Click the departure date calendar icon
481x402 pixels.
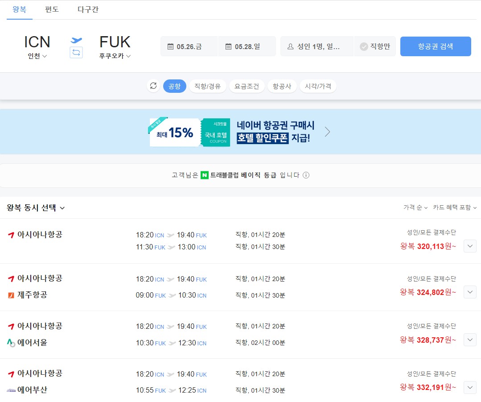click(x=170, y=46)
